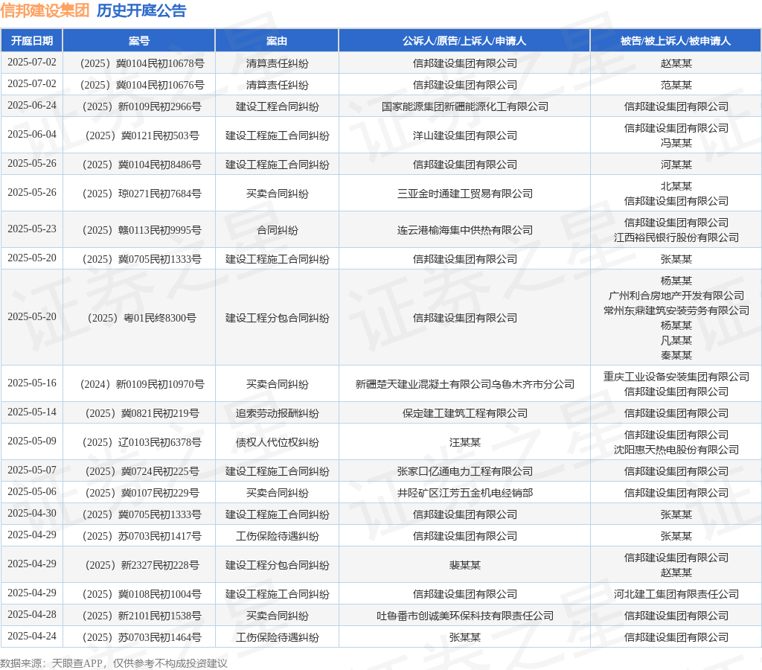Click plaintiff 井陉矿区江芳五金机电经销部
The width and height of the screenshot is (762, 670).
pos(464,493)
